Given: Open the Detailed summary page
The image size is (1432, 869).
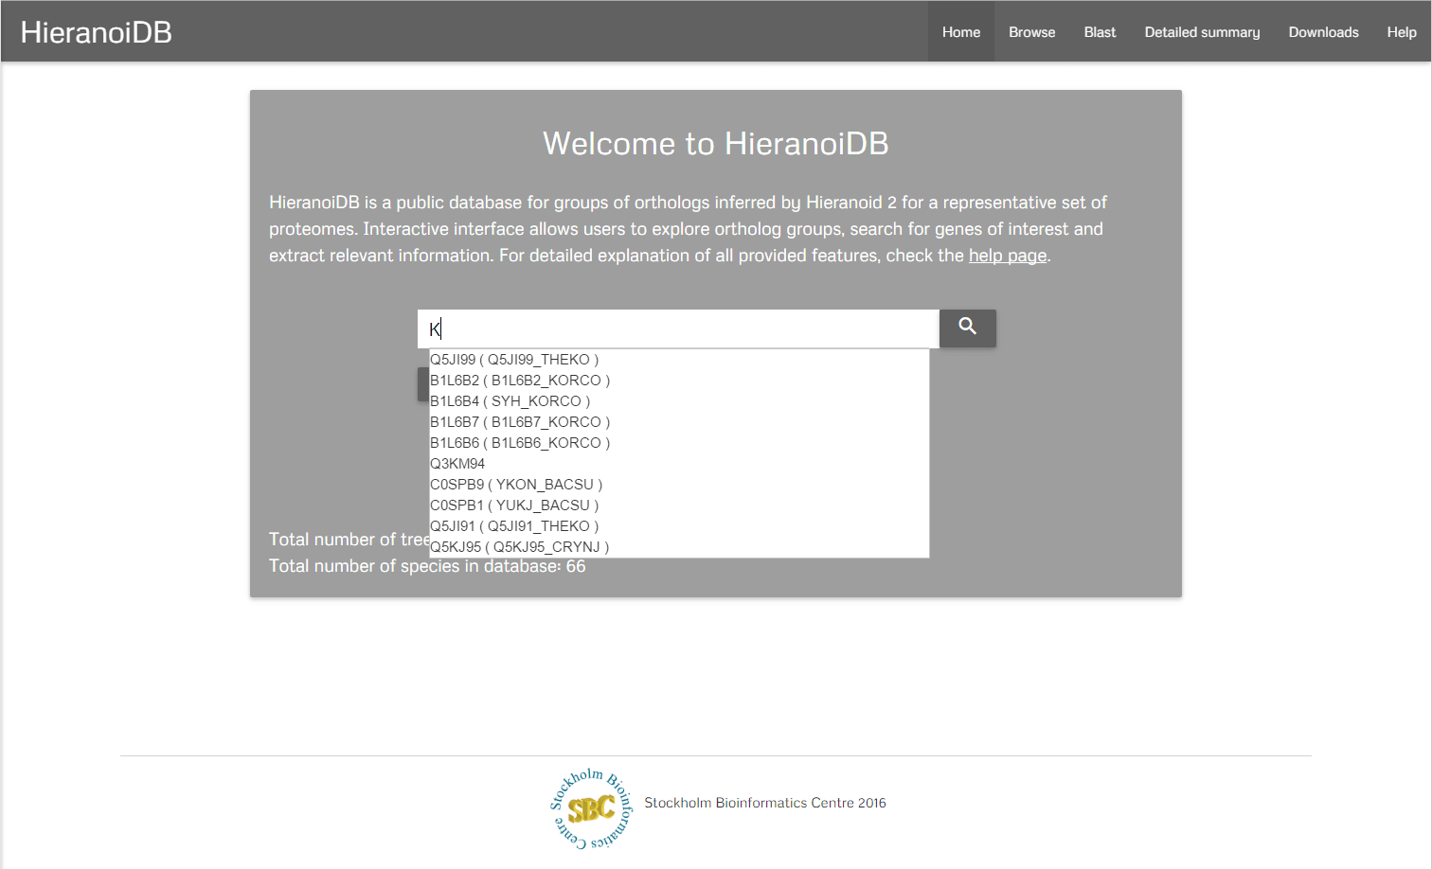Looking at the screenshot, I should [x=1202, y=32].
